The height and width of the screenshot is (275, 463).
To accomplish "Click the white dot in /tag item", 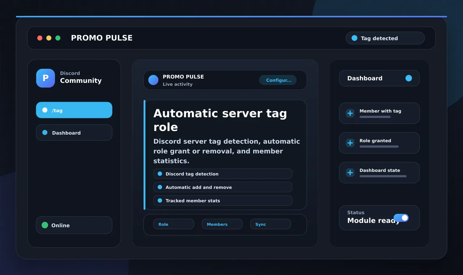I will point(45,110).
